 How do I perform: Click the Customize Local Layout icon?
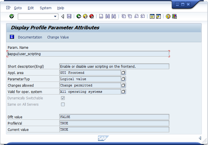pos(174,16)
